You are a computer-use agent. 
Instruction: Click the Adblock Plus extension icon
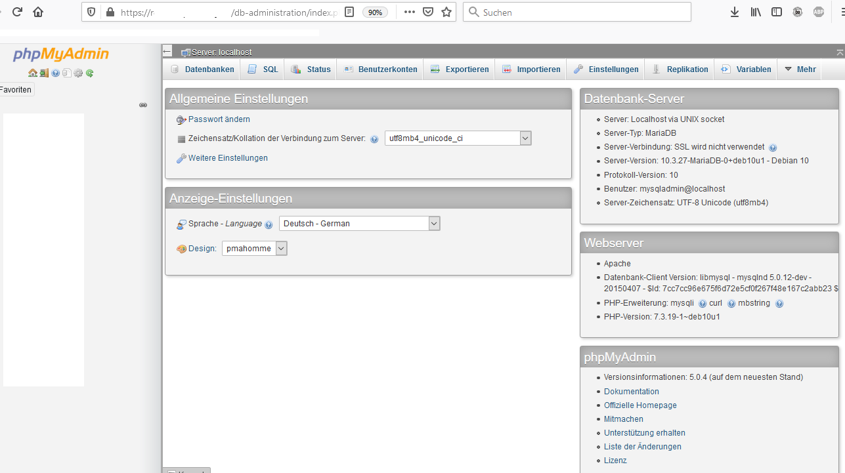(819, 12)
